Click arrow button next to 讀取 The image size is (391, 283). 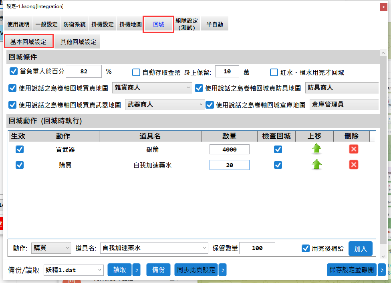pyautogui.click(x=136, y=270)
